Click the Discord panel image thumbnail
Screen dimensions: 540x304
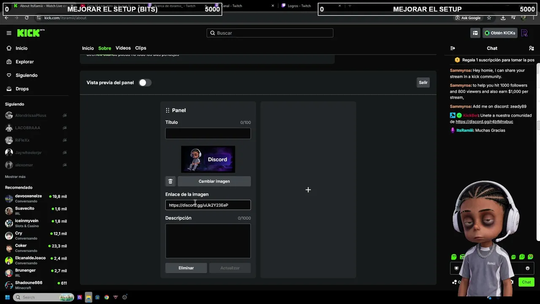(x=208, y=159)
